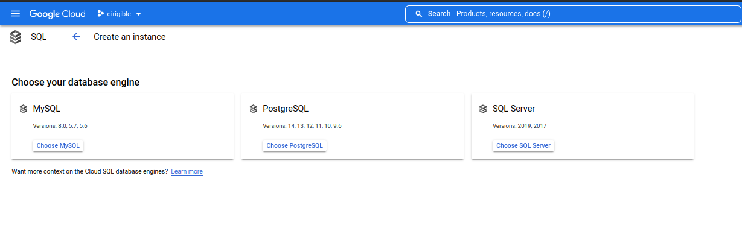Click the MySQL card title

click(47, 109)
